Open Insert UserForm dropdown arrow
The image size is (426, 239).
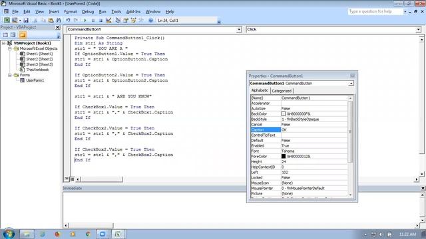coord(20,21)
